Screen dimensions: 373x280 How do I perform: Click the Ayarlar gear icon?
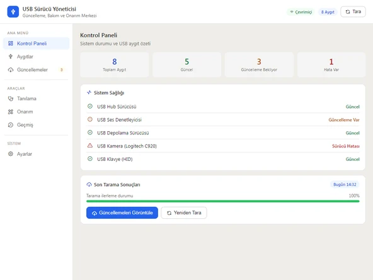[11, 154]
